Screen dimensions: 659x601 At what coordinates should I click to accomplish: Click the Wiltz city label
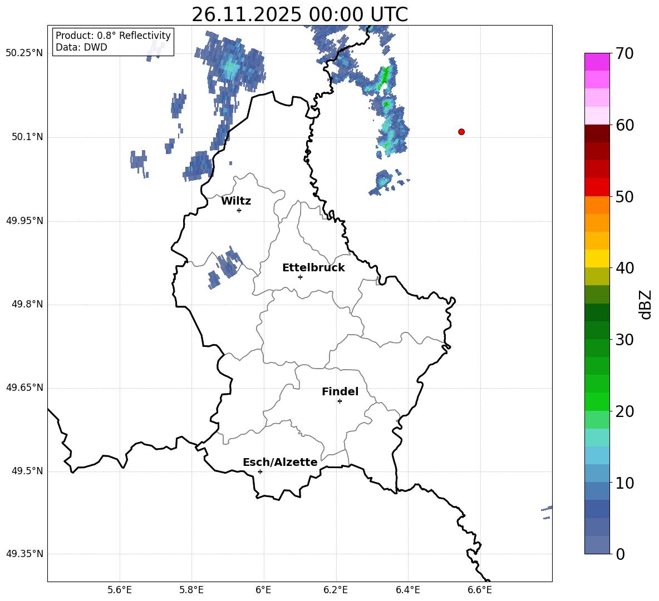tap(236, 201)
